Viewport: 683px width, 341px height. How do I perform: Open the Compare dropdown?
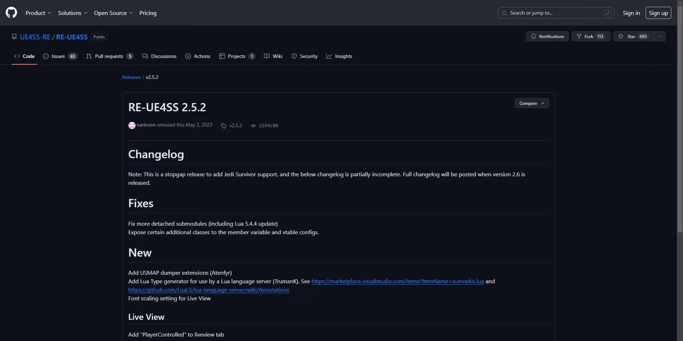[531, 103]
